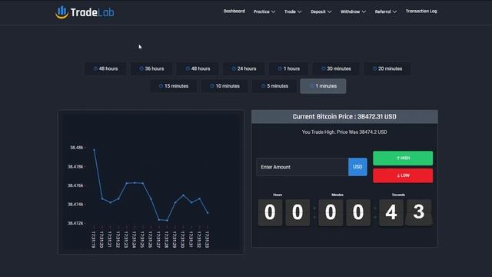Click the clock icon on 10 minutes
Image resolution: width=492 pixels, height=277 pixels.
(x=212, y=86)
